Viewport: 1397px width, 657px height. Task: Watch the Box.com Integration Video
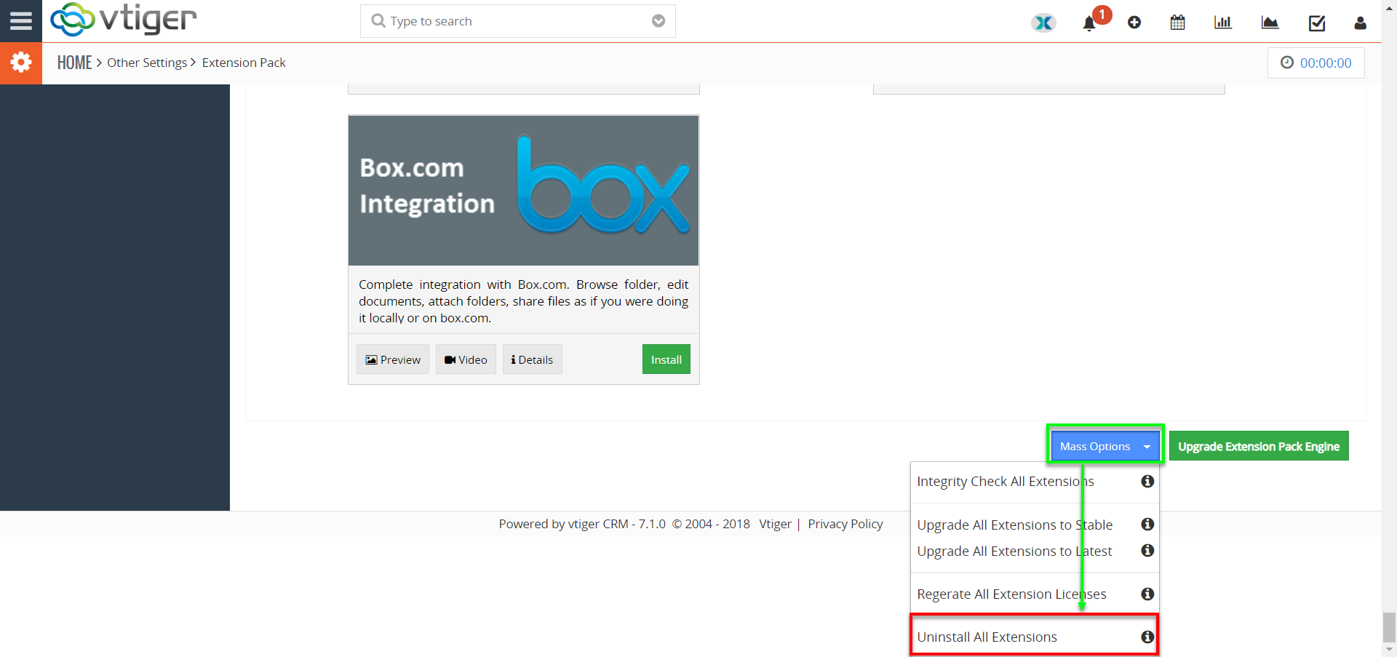[466, 359]
